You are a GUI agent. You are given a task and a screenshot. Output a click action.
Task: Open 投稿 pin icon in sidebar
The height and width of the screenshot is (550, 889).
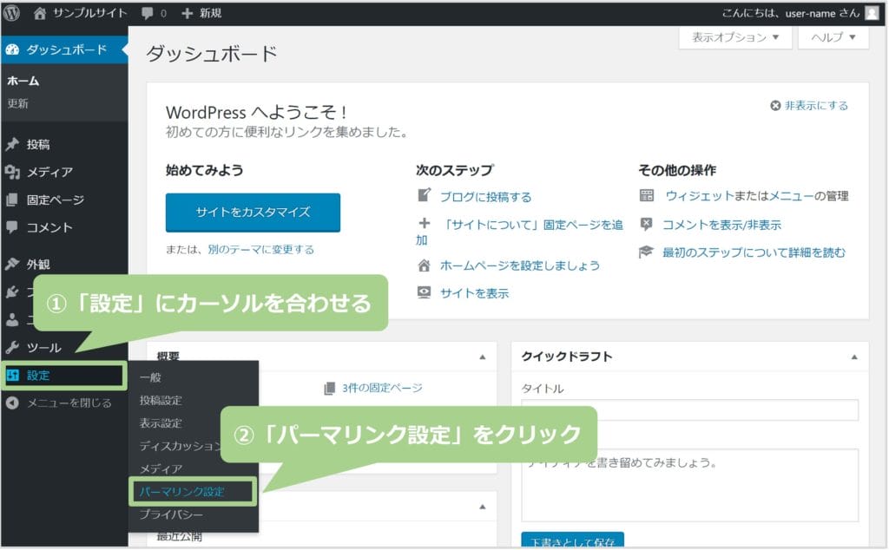[12, 144]
